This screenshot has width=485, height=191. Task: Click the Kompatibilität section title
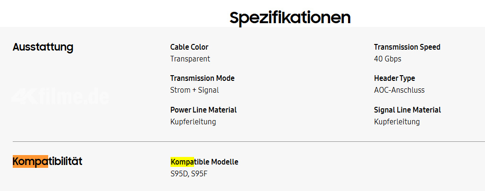[47, 161]
